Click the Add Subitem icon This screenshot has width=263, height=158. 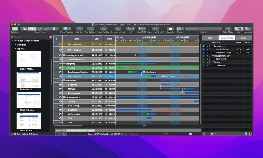[90, 29]
